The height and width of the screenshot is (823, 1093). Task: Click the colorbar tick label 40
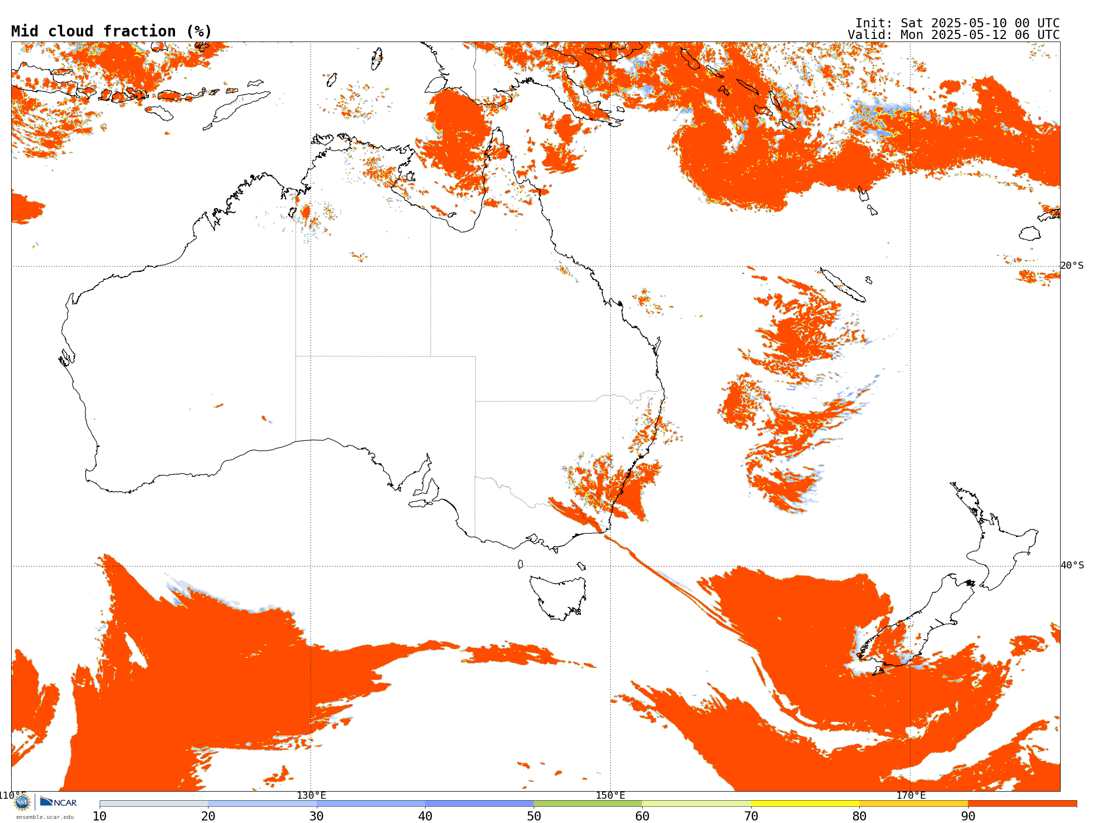pyautogui.click(x=425, y=816)
